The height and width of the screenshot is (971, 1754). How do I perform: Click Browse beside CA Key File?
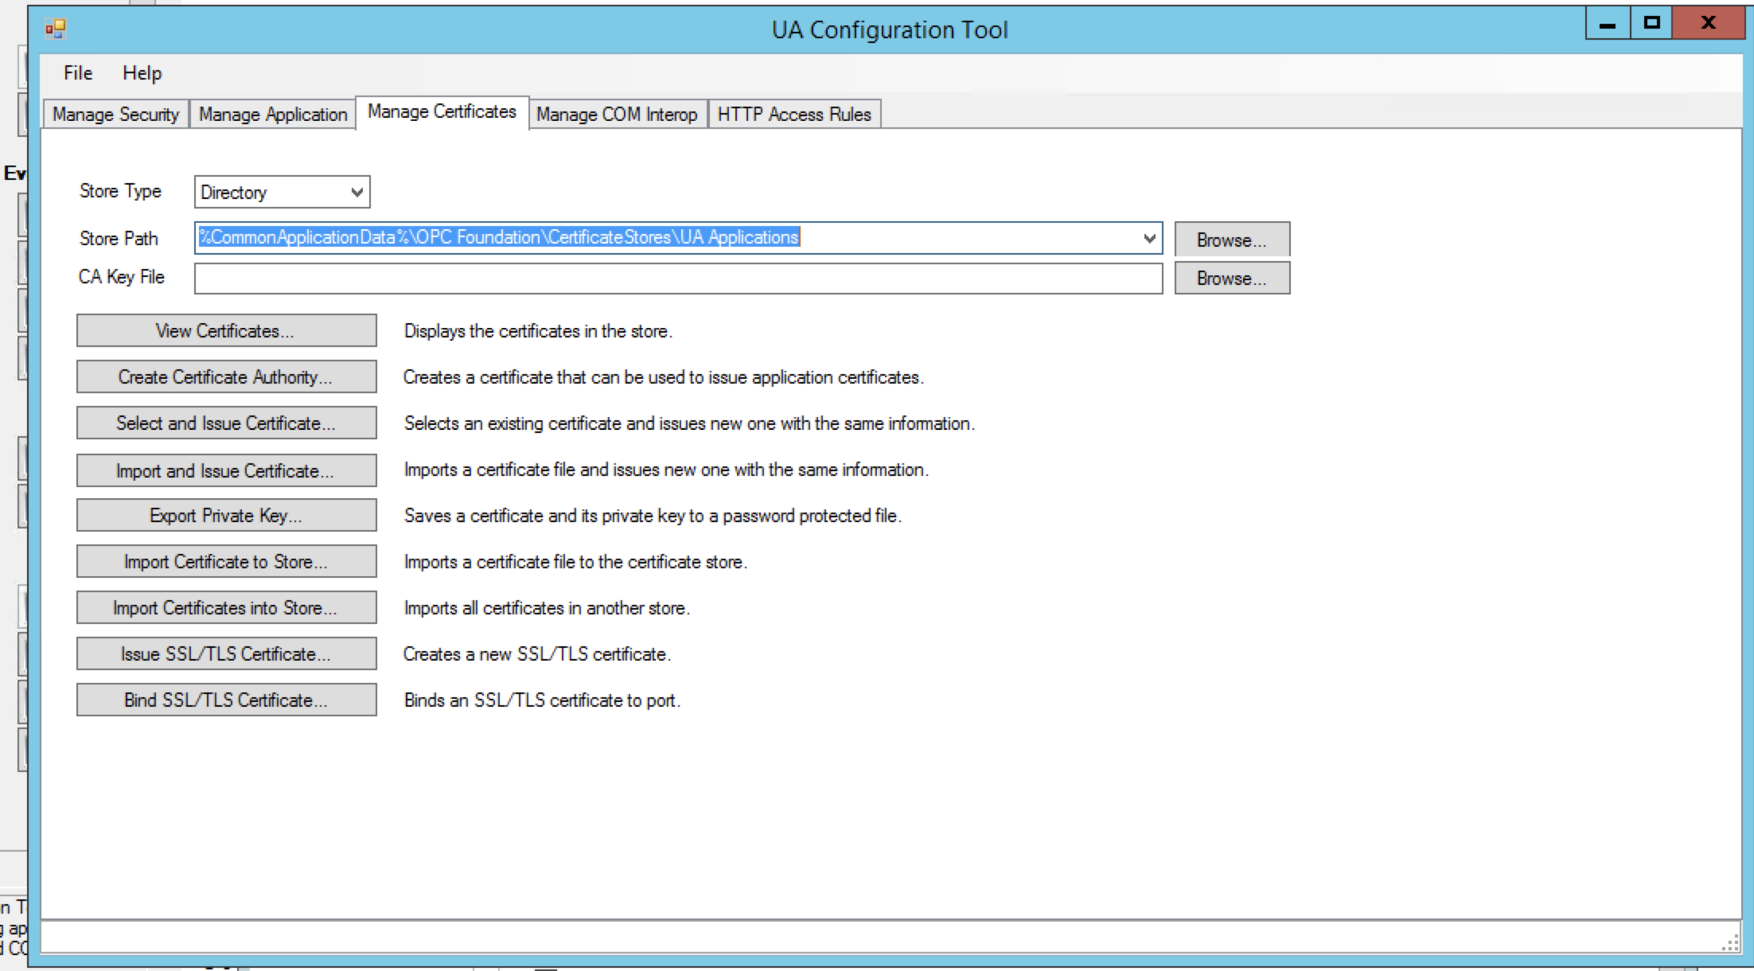click(1231, 278)
